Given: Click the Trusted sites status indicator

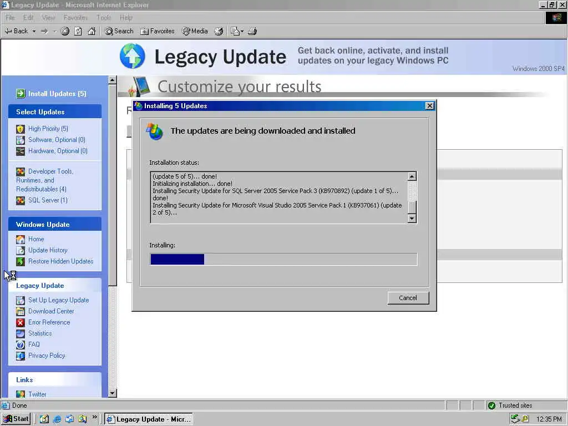Looking at the screenshot, I should [510, 405].
